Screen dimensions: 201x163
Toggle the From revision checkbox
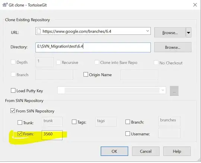(20, 134)
